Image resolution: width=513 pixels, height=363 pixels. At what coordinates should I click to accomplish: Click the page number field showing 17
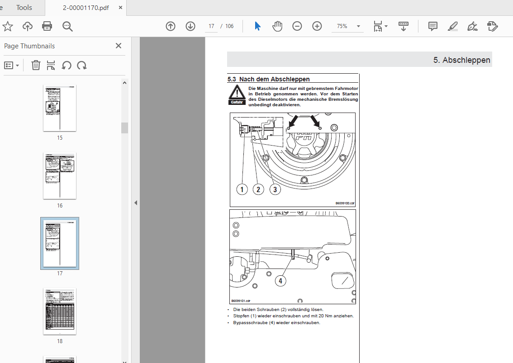pos(211,26)
